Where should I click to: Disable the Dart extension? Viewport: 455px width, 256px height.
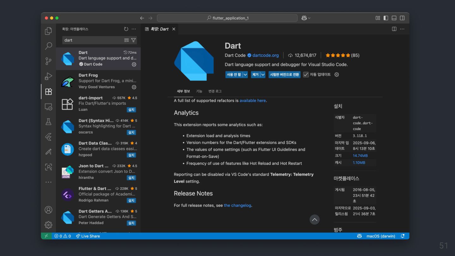234,75
